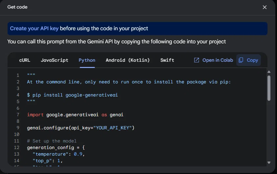
Task: Click the code panel scrollbar thumb
Action: click(269, 88)
